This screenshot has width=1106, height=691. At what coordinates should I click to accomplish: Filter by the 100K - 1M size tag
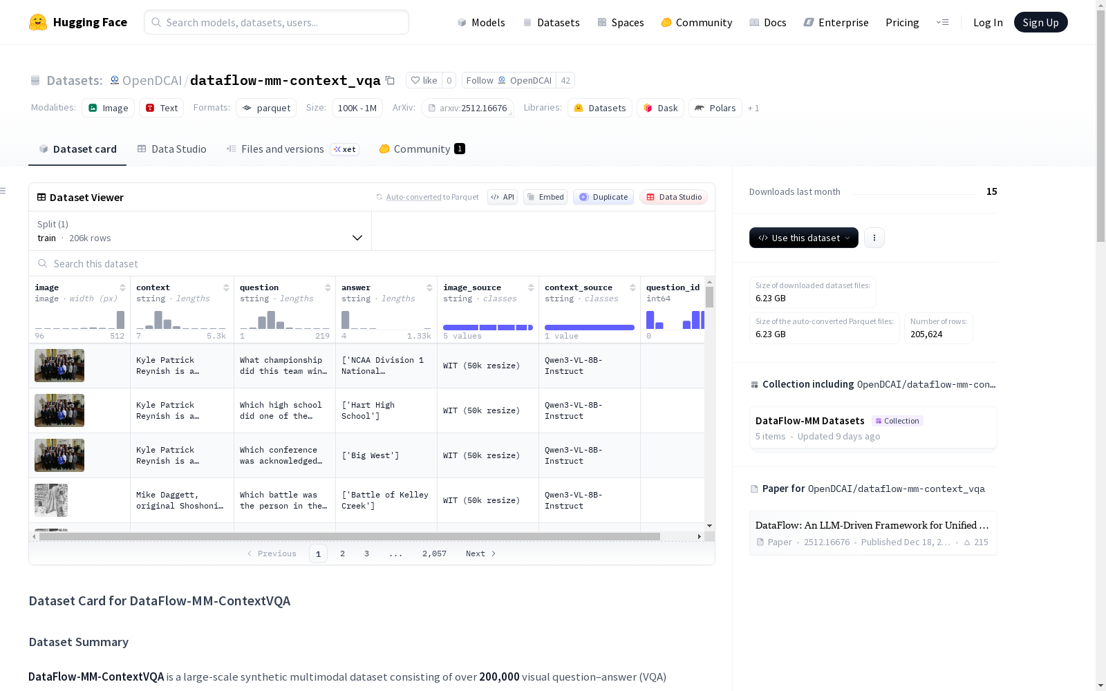tap(357, 108)
